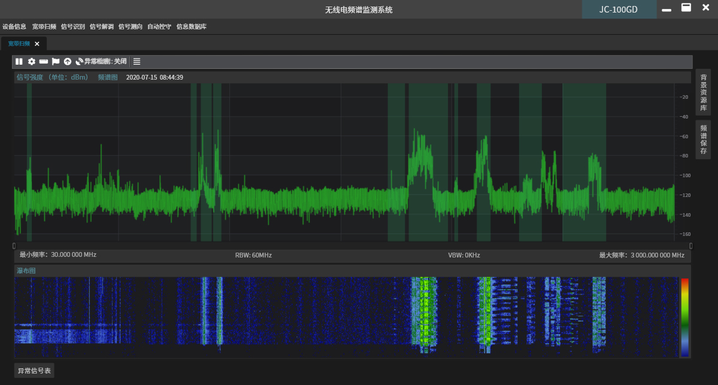Pause the spectrum sweep
Viewport: 718px width, 385px height.
coord(19,62)
